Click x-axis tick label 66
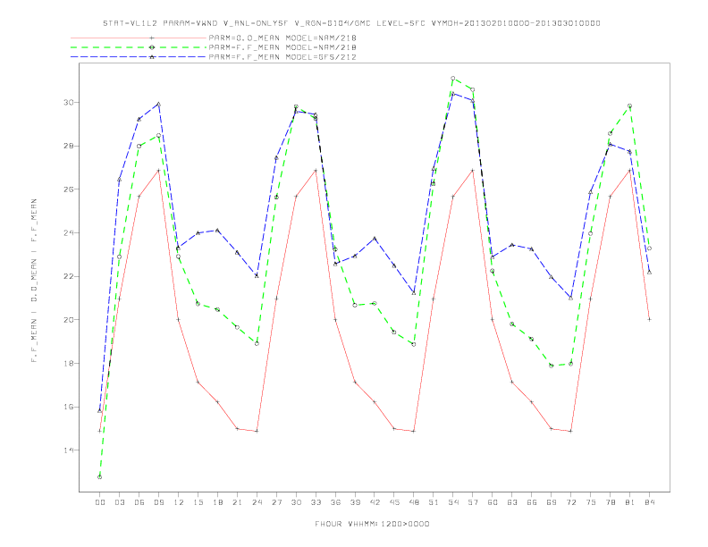Screen dimensions: 708x547 pyautogui.click(x=532, y=502)
